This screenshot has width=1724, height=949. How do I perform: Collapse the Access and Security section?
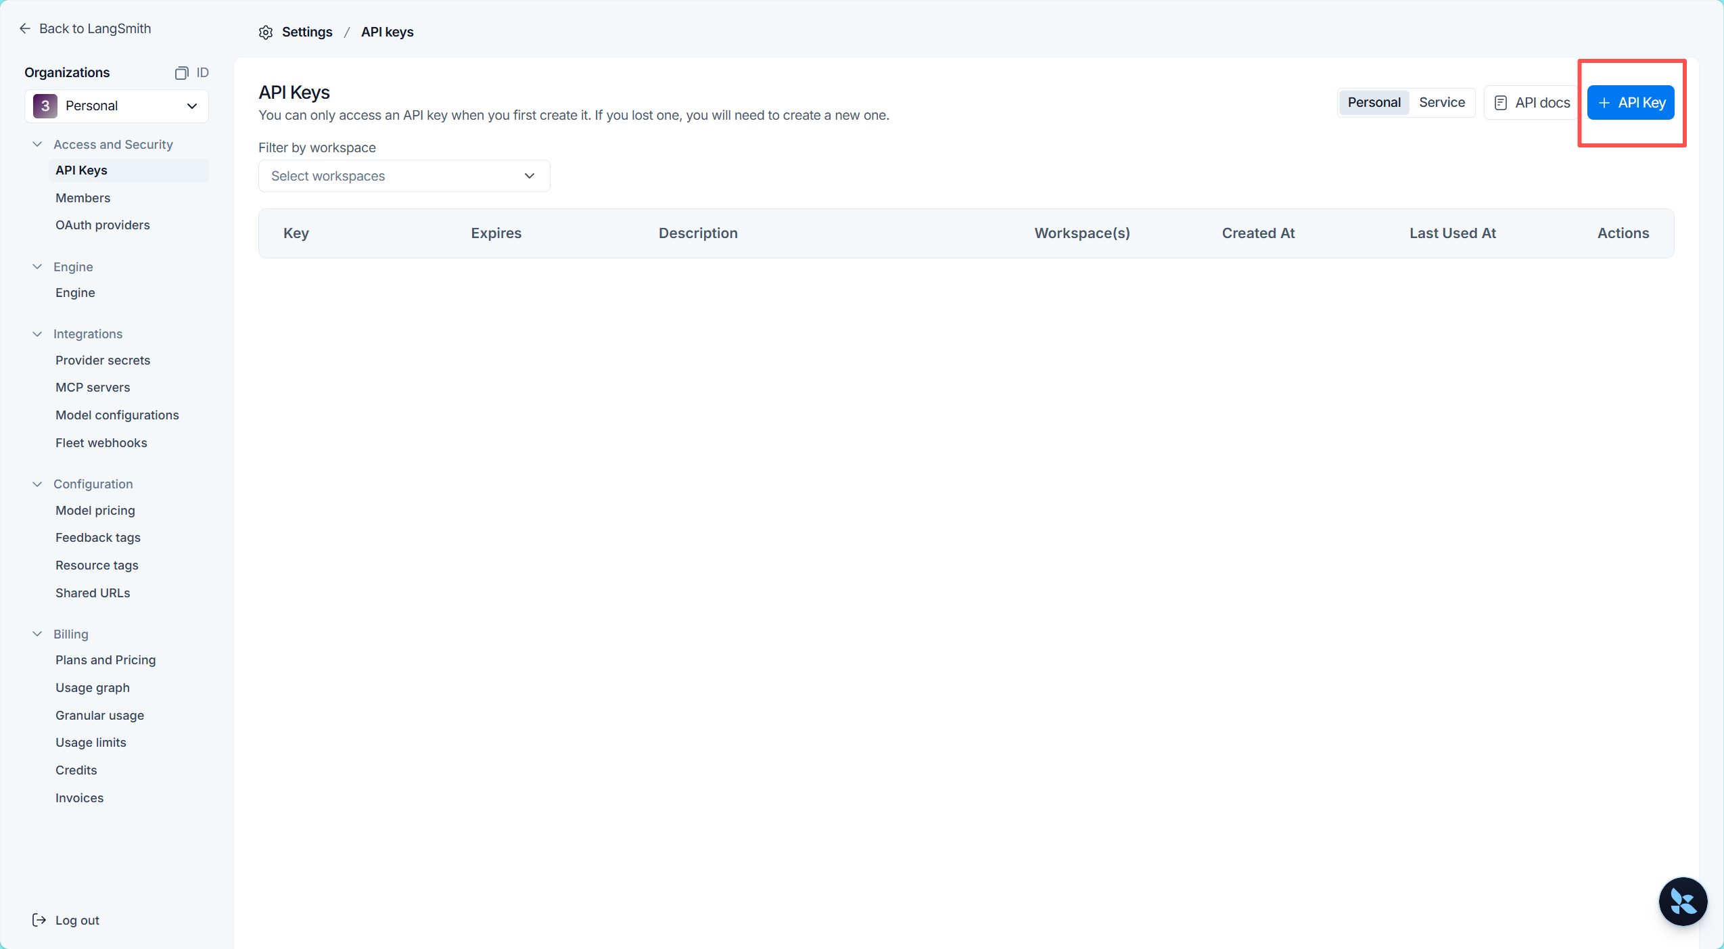click(37, 145)
